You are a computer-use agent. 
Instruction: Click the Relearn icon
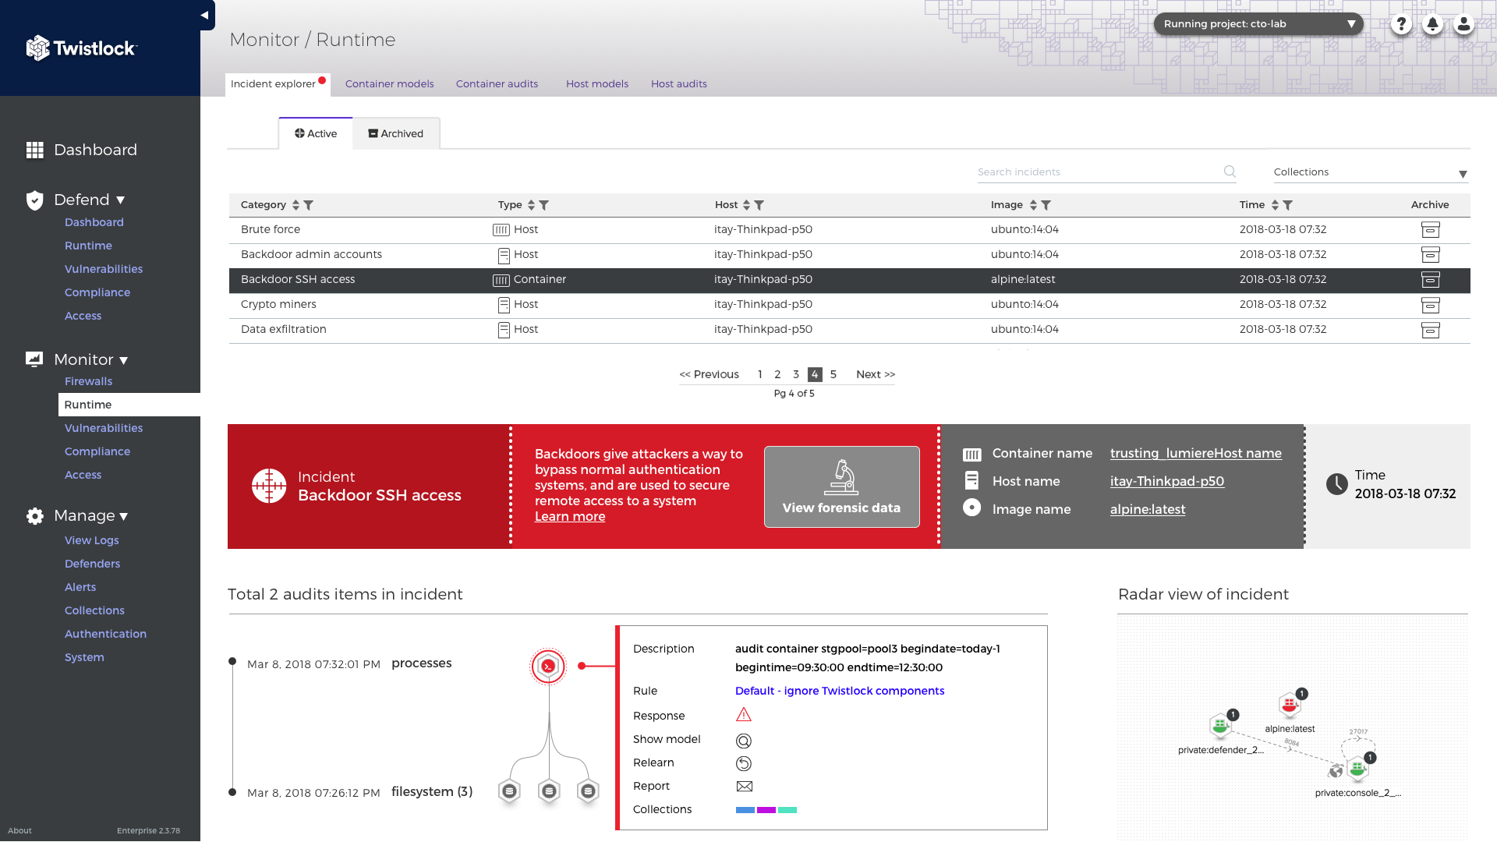pos(744,763)
